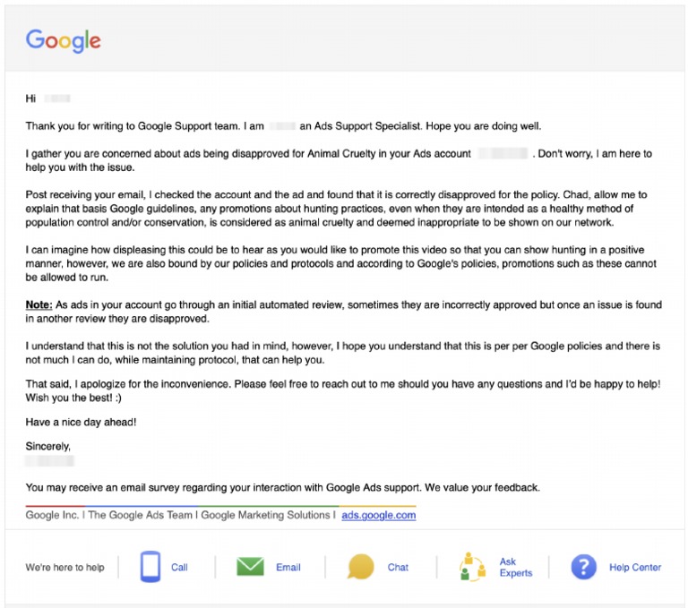Click the green envelope Email icon
688x608 pixels.
coord(250,567)
